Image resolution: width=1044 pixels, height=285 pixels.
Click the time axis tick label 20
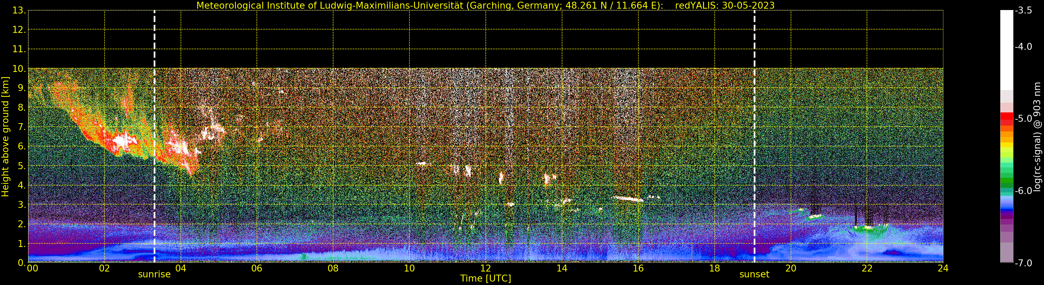point(791,268)
